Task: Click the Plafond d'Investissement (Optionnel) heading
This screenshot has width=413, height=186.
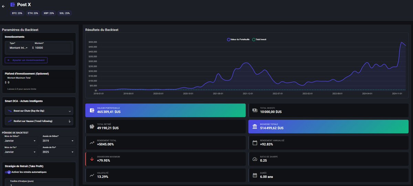Action: pos(27,74)
